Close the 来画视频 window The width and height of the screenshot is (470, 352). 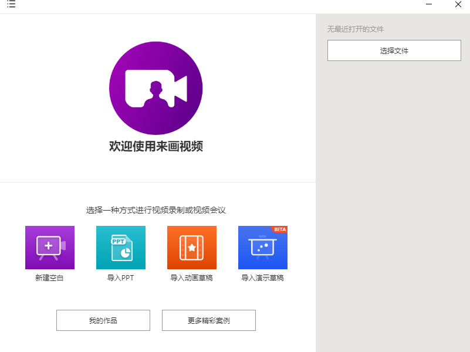[x=458, y=5]
